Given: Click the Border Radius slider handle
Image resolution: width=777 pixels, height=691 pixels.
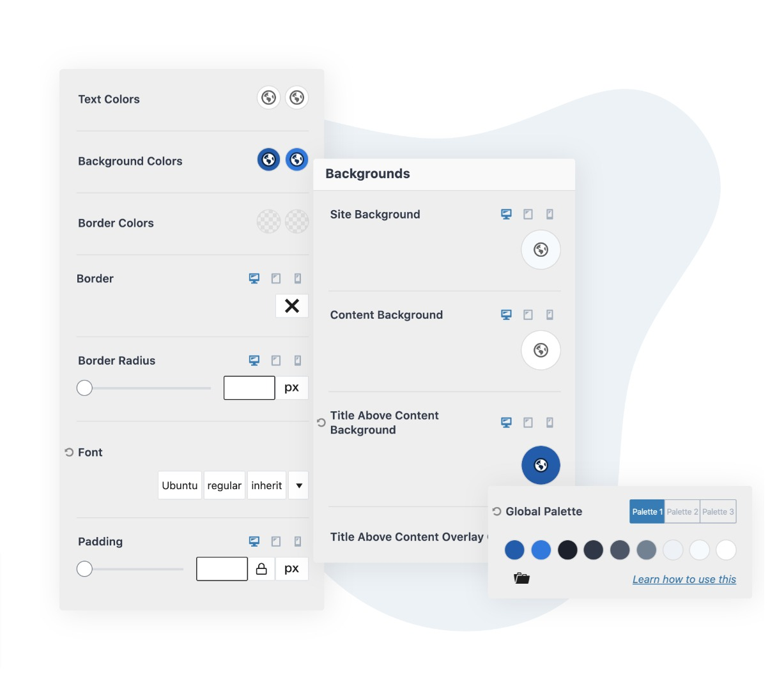Looking at the screenshot, I should point(84,388).
